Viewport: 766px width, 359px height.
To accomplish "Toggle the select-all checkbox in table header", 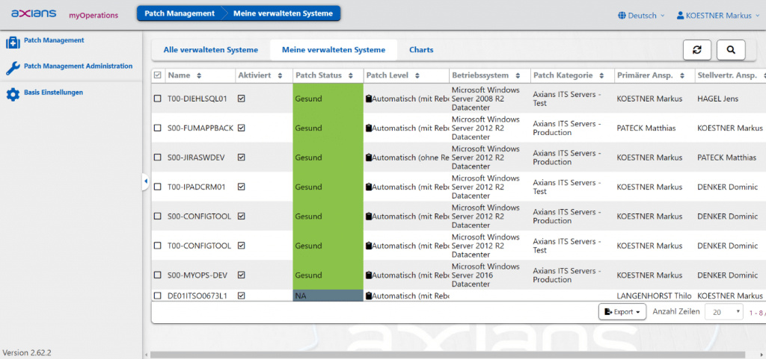I will click(x=157, y=75).
